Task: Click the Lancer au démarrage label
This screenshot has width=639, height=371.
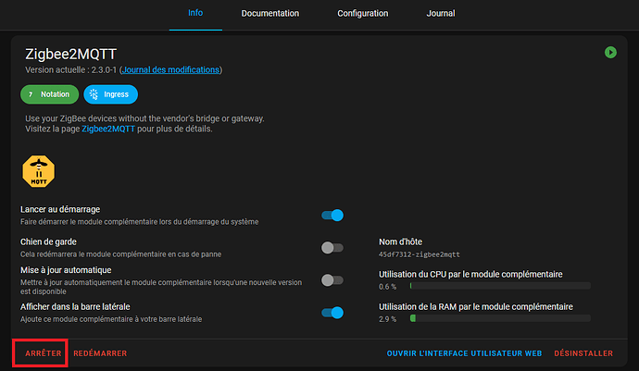Action: 60,209
